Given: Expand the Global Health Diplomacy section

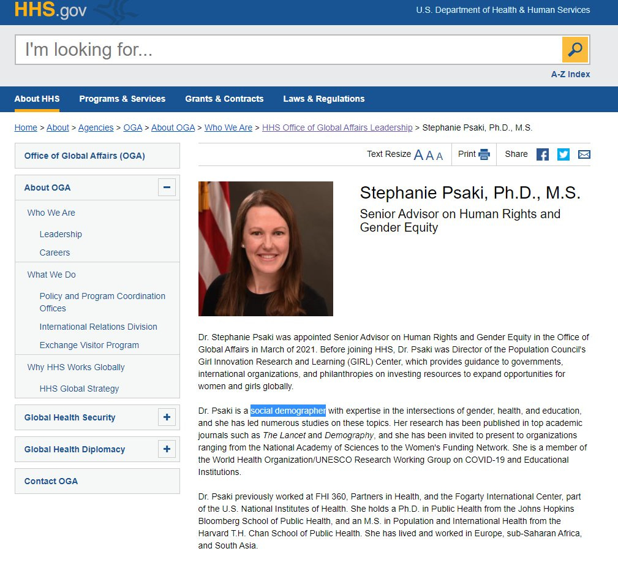Looking at the screenshot, I should tap(167, 449).
